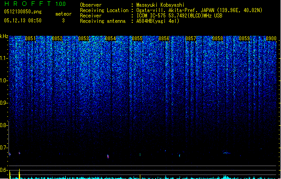Click the 0856 time marker

[x=164, y=38]
